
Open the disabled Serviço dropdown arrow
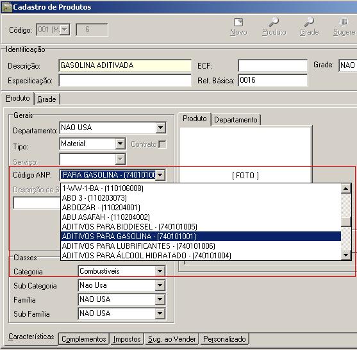pyautogui.click(x=120, y=159)
